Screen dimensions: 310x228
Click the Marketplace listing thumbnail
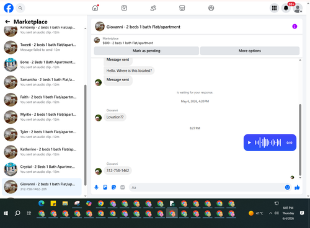click(97, 40)
